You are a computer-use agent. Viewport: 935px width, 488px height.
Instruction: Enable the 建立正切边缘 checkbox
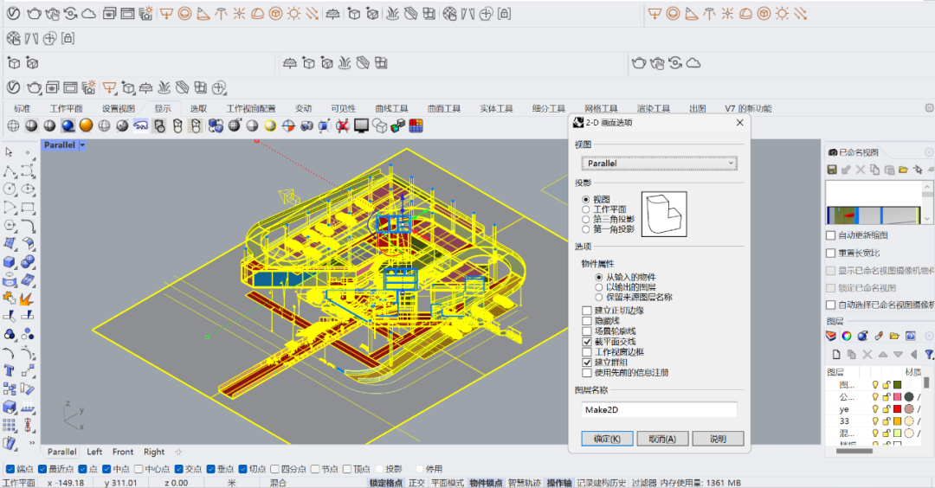587,311
